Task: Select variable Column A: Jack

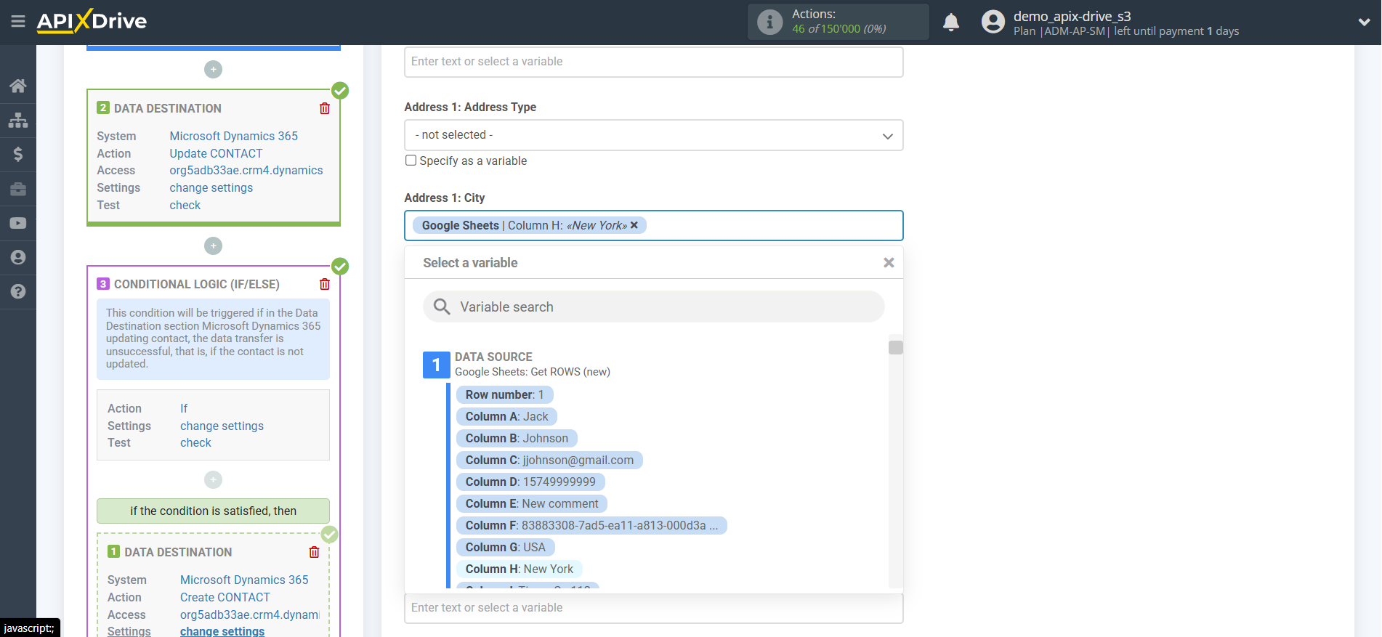Action: (x=506, y=416)
